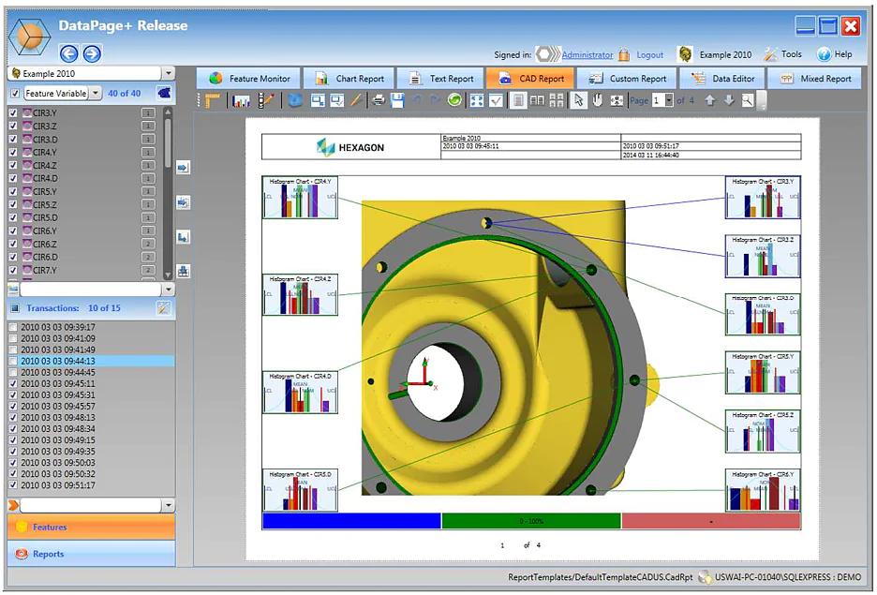Click the Example 2010 label in header
877x595 pixels.
click(725, 54)
